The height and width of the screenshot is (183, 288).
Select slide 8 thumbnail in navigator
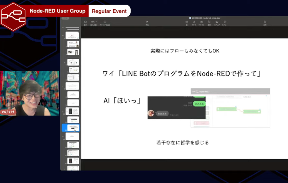point(73,95)
